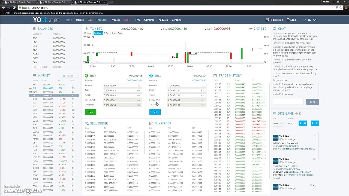Viewport: 349px width, 196px height.
Task: Focus the Market search field
Action: pyautogui.click(x=71, y=76)
